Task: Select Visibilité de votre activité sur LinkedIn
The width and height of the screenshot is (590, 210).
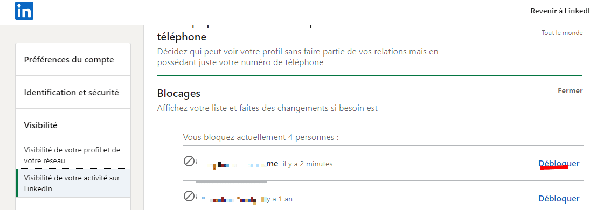Action: click(x=73, y=183)
